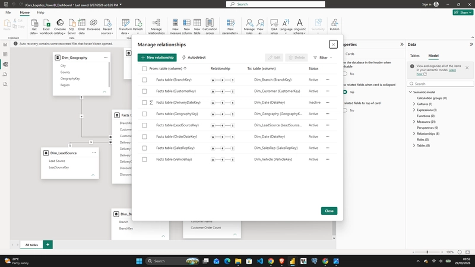Refresh the data model
This screenshot has width=475, height=267.
coord(138,25)
